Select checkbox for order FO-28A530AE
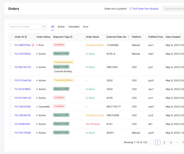The width and height of the screenshot is (184, 154). tap(11, 107)
